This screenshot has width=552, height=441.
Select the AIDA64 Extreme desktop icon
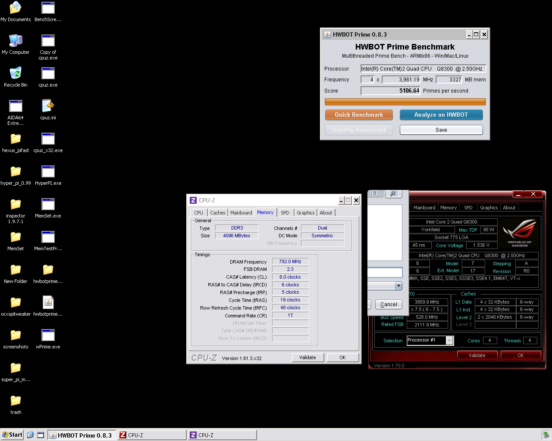coord(16,112)
